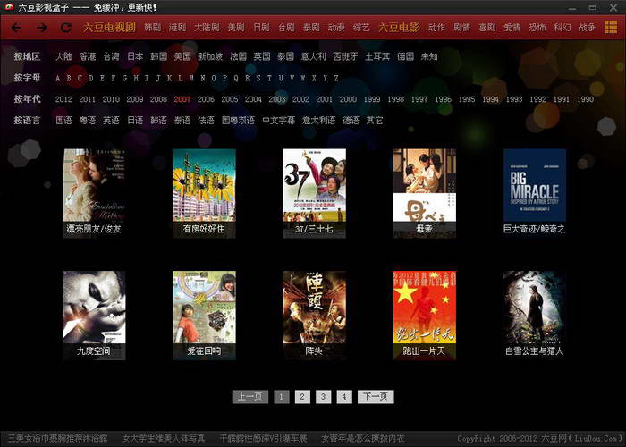Viewport: 626px width, 447px height.
Task: Open the 女大学生唯美人体写真 footer link
Action: click(164, 438)
